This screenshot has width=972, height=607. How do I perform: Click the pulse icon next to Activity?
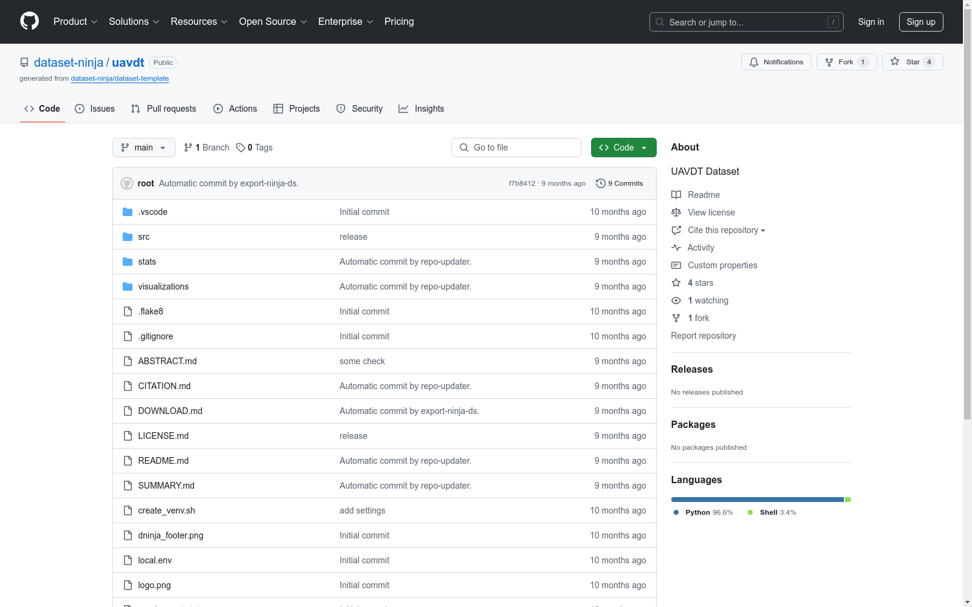click(676, 248)
